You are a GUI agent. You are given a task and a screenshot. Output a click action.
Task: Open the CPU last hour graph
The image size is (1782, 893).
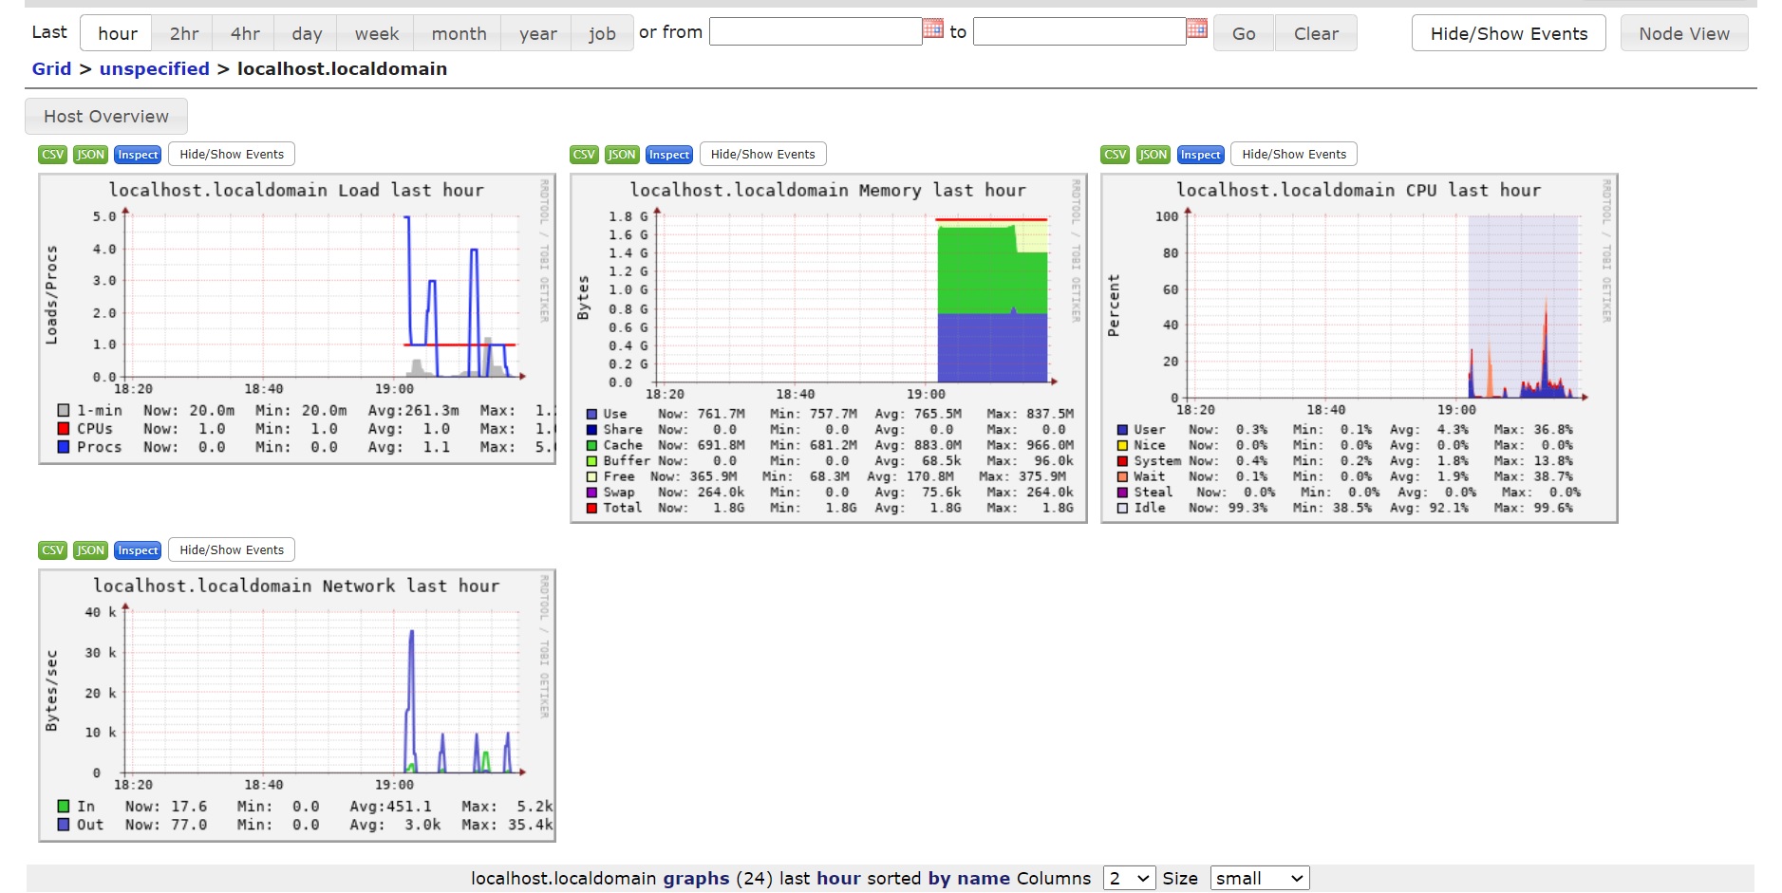click(1360, 348)
